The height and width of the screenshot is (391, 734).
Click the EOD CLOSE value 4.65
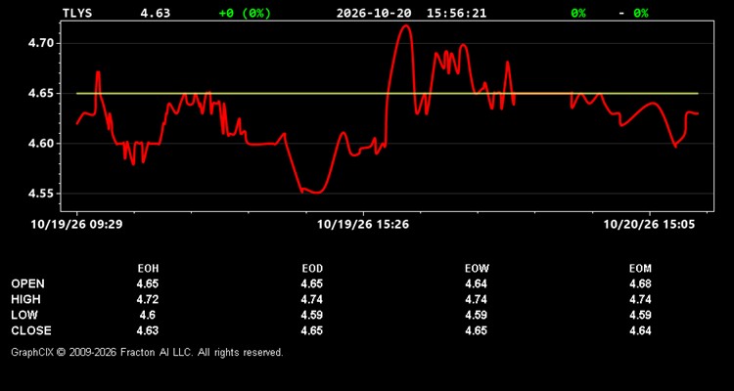click(312, 330)
